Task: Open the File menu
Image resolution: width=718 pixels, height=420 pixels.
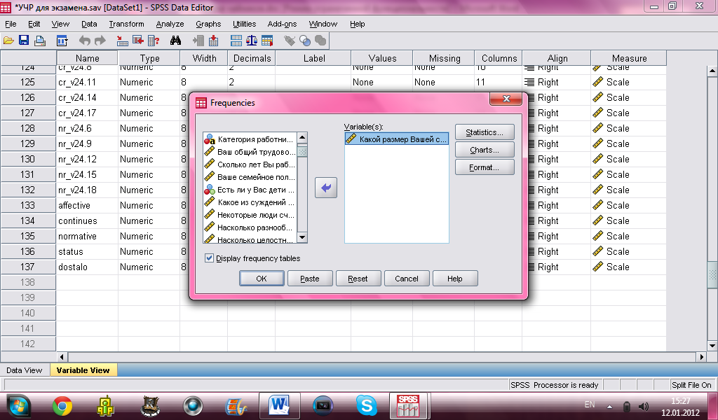Action: [x=11, y=24]
